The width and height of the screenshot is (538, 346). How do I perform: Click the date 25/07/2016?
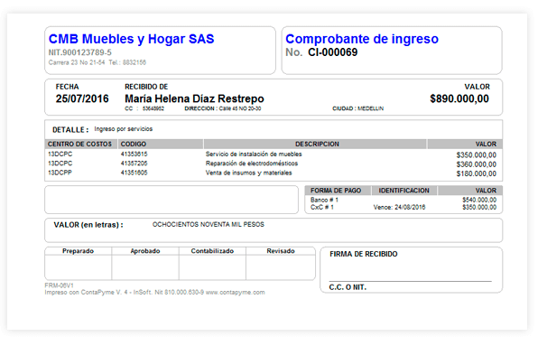(x=82, y=98)
